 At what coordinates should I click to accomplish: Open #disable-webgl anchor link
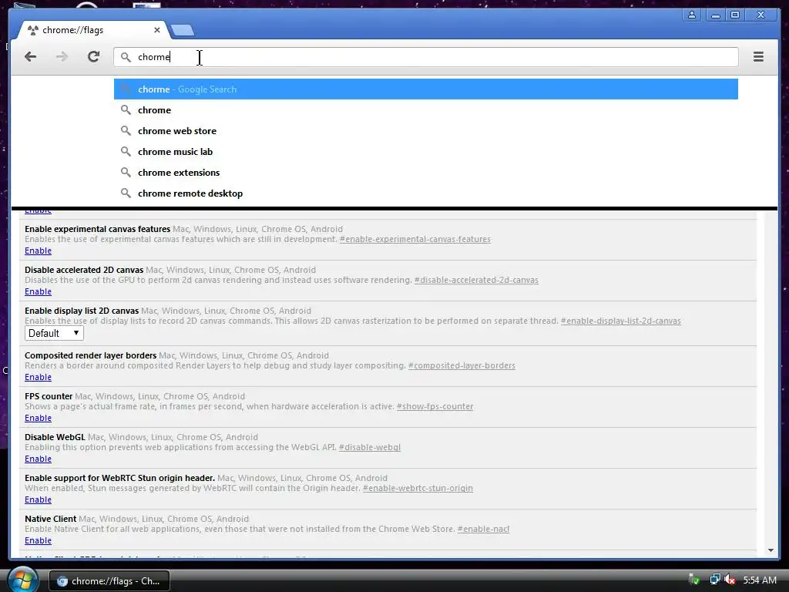point(370,447)
